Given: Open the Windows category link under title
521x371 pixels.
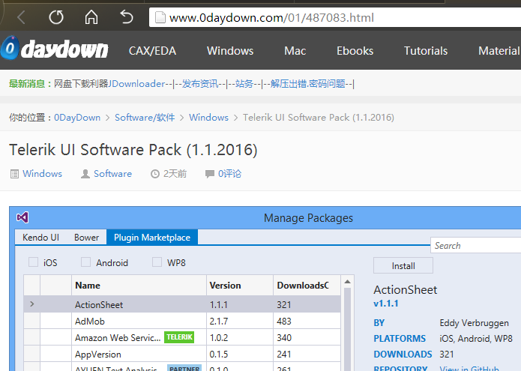Looking at the screenshot, I should [x=42, y=174].
